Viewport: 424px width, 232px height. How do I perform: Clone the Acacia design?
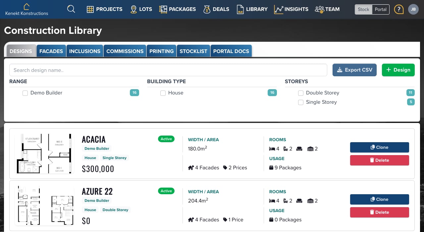pos(380,147)
